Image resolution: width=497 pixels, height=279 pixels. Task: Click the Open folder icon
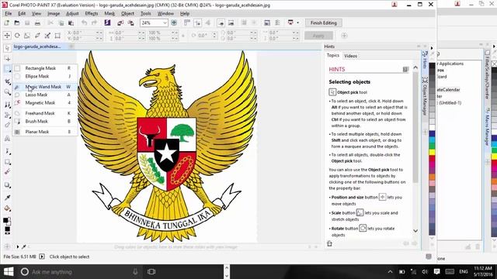[x=17, y=22]
